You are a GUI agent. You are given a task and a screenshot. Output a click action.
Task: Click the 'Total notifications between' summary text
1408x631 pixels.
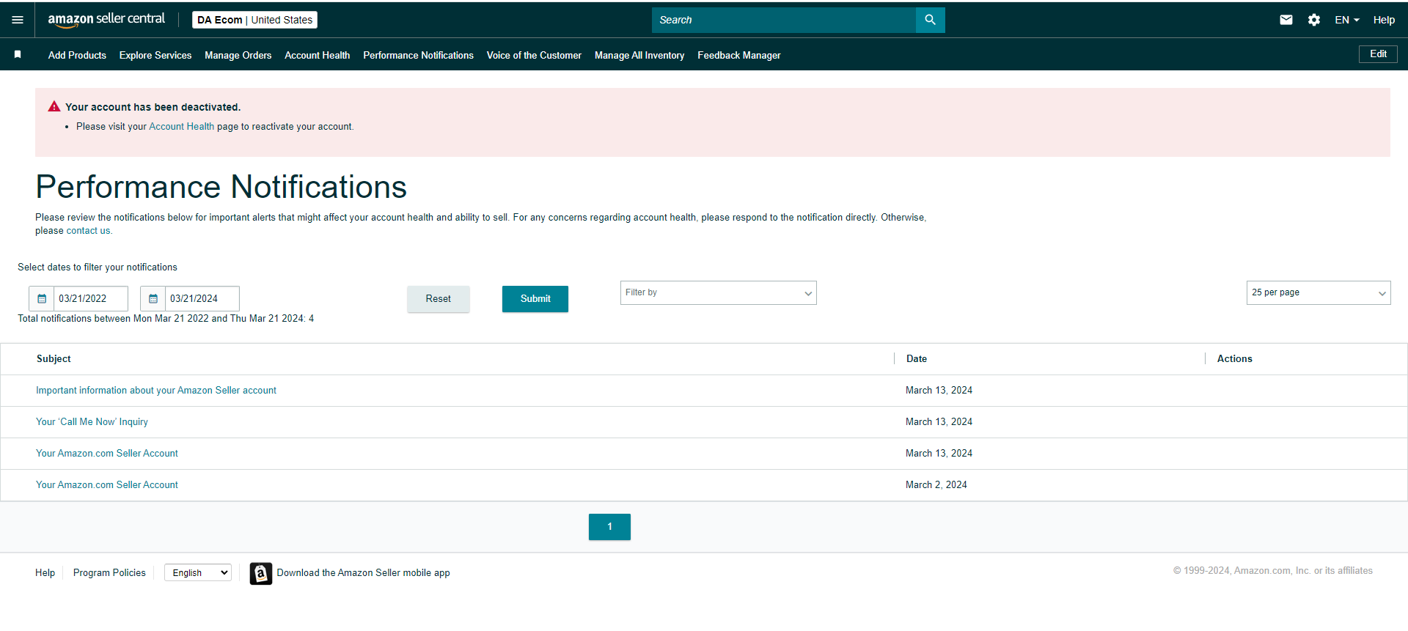pos(166,319)
